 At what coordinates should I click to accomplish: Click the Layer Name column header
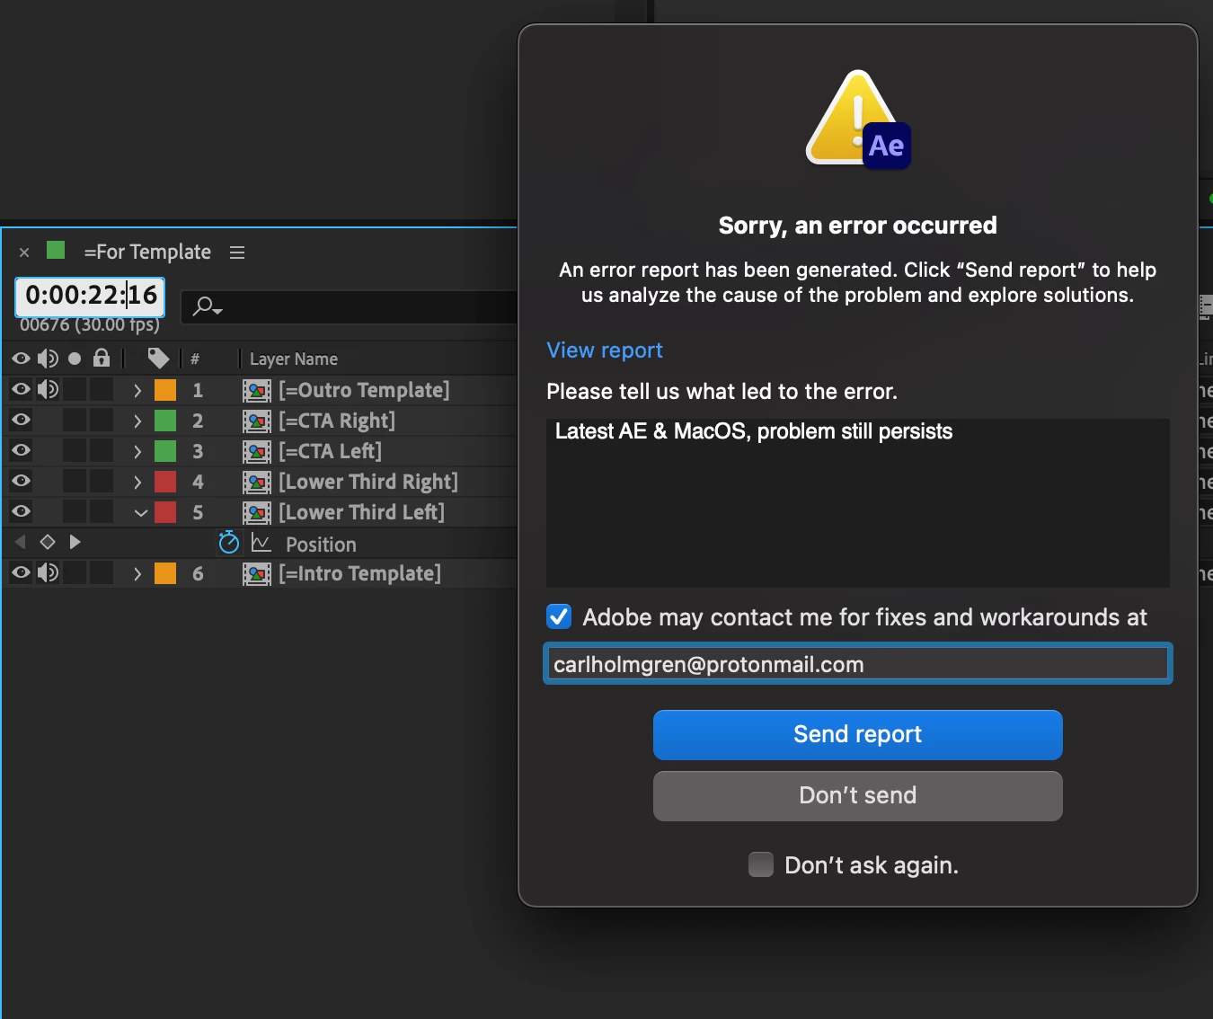click(x=294, y=359)
